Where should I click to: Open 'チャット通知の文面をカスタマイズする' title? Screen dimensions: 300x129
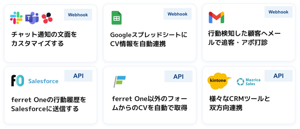[44, 39]
